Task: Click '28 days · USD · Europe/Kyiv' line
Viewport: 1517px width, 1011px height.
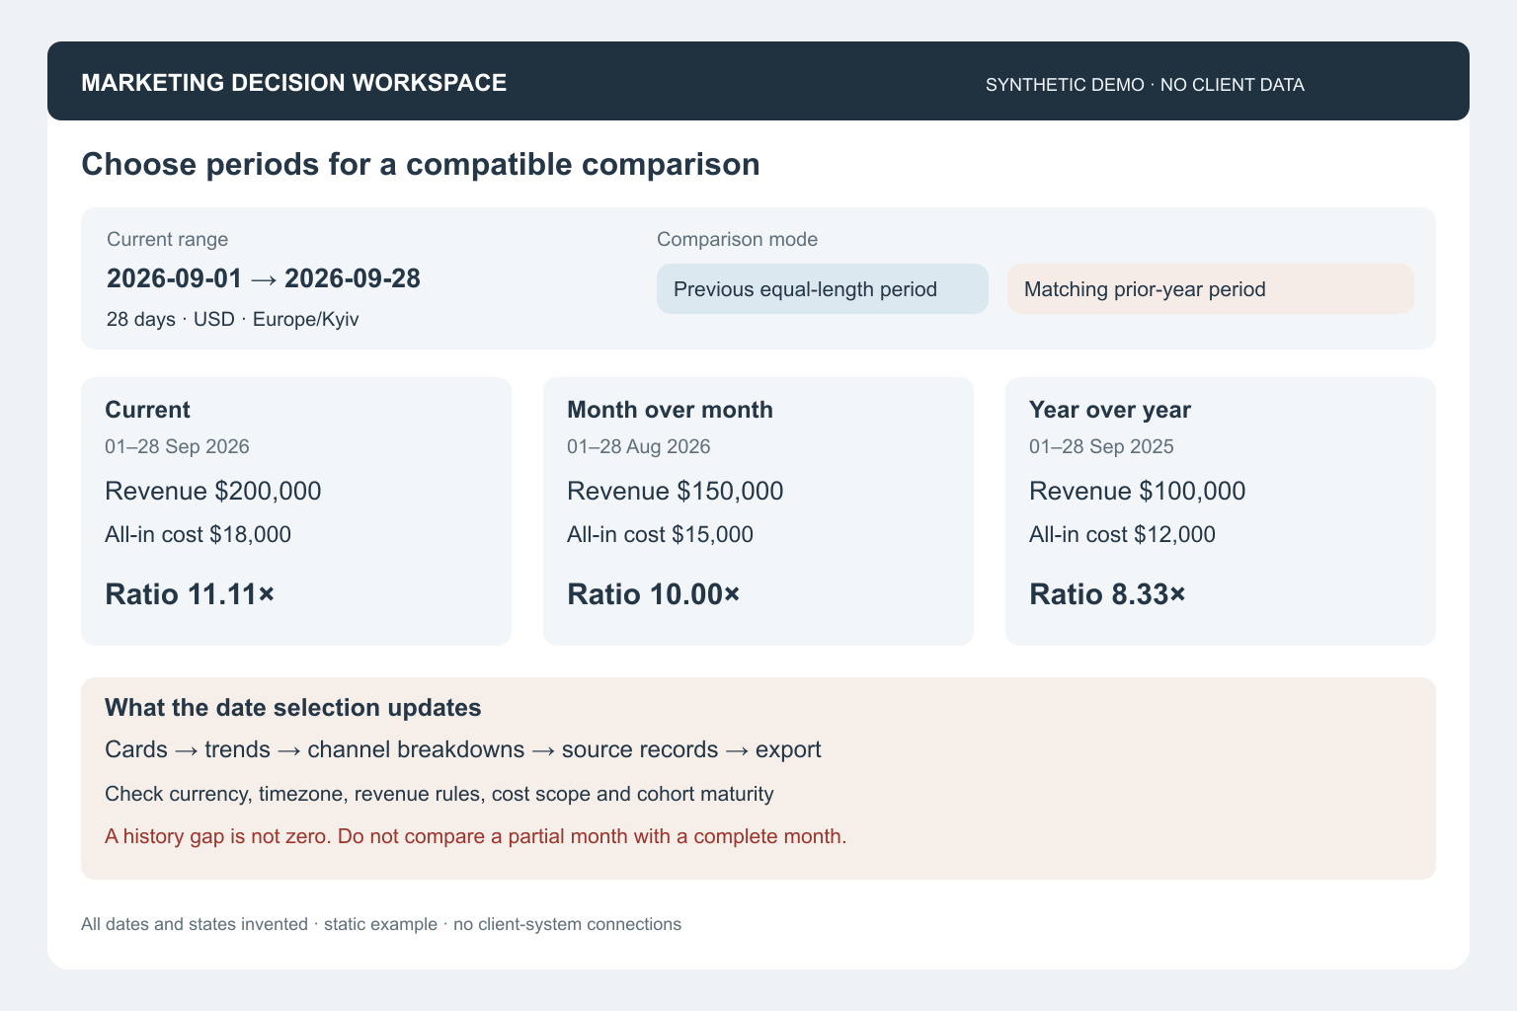Action: [x=233, y=320]
